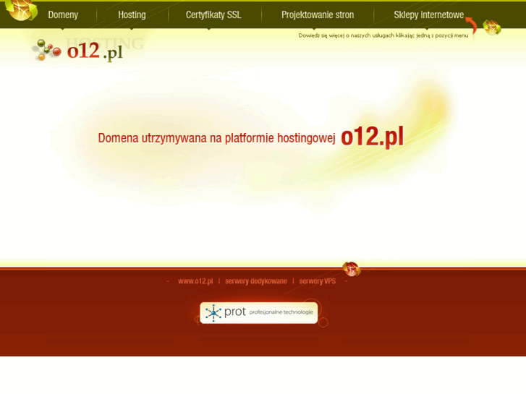Click the 'Dowiedz się więcej o naszych usługach' hint text
526x394 pixels.
[x=383, y=35]
